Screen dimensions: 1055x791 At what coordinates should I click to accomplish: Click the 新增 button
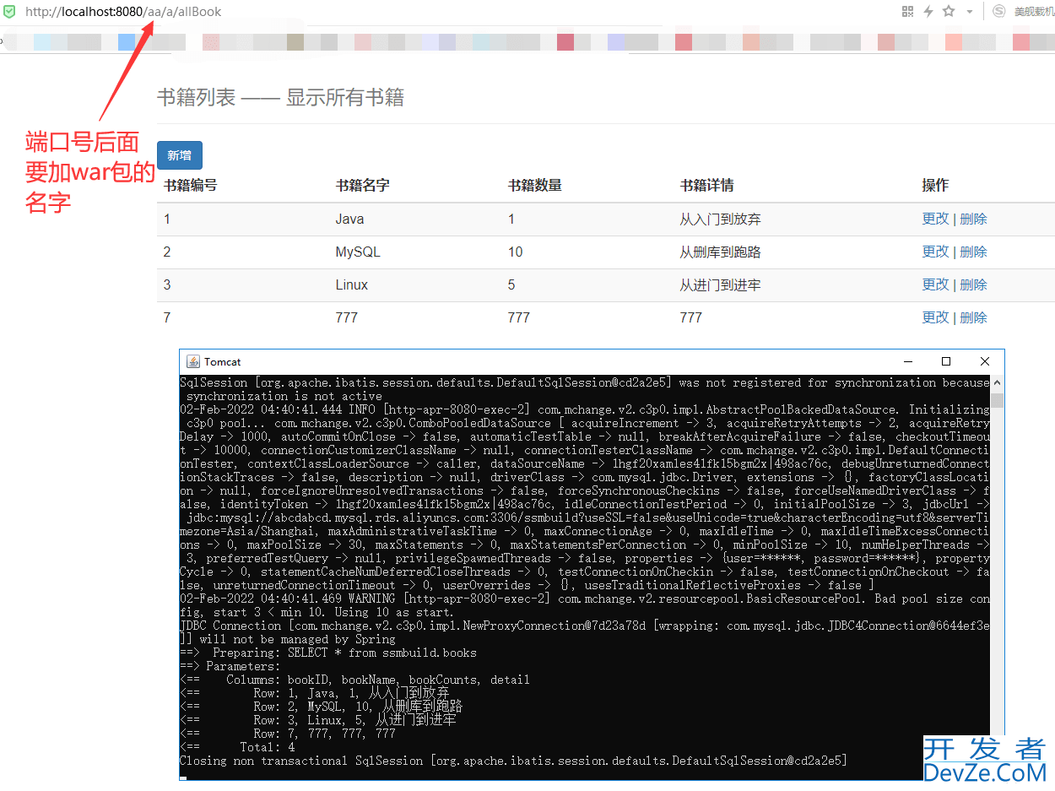click(179, 155)
